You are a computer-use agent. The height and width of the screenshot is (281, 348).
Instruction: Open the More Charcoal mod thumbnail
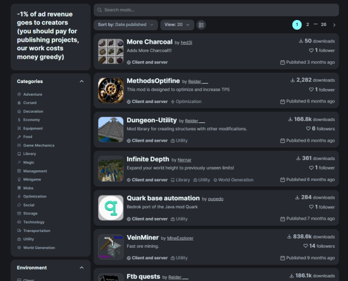[111, 51]
